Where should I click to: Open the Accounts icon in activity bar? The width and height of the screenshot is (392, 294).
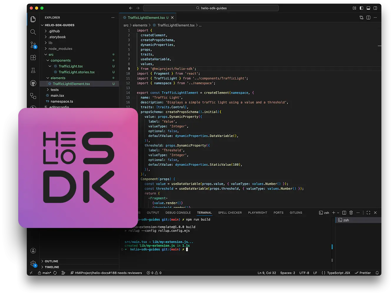coord(33,251)
